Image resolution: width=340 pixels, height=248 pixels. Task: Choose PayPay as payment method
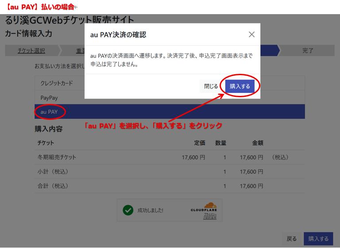(x=49, y=97)
